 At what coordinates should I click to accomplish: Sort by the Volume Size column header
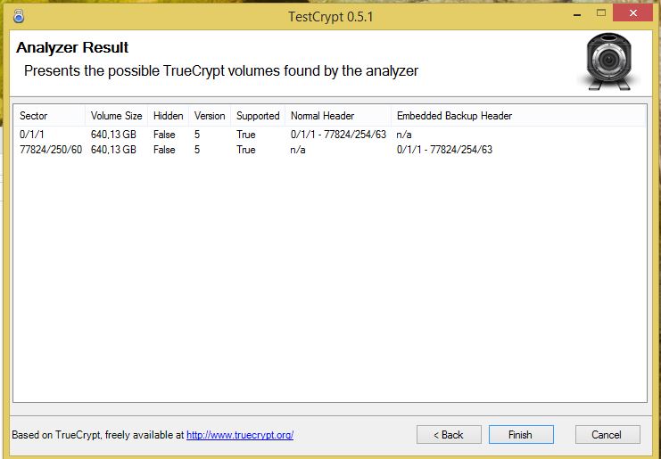(x=116, y=116)
